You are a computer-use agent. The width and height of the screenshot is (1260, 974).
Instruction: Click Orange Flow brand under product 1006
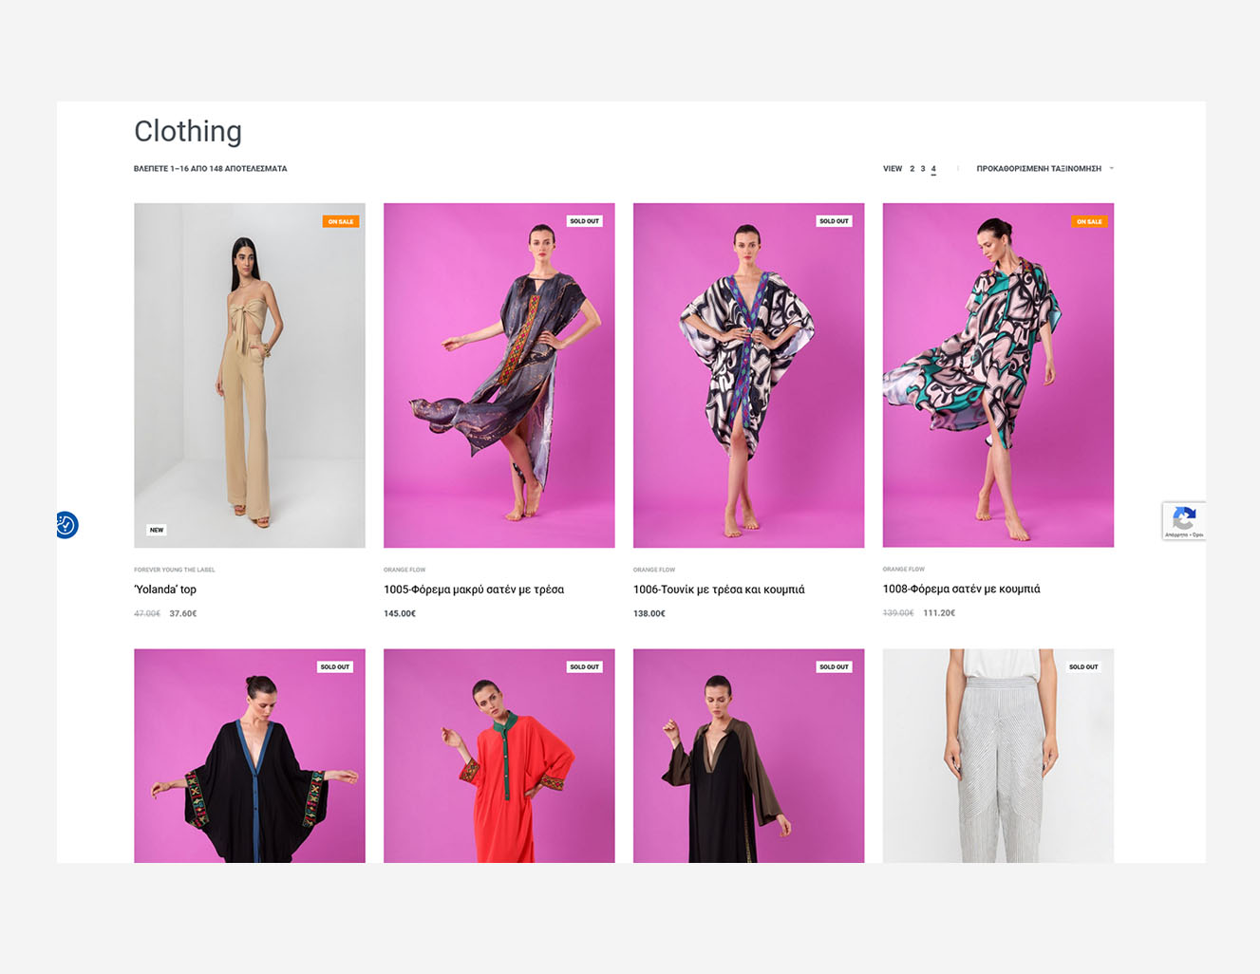point(654,570)
